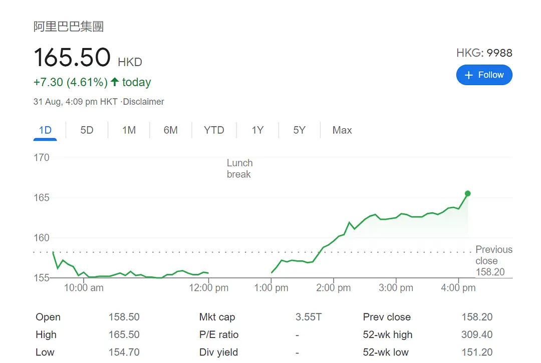Switch chart to 1Y range
This screenshot has width=541, height=363.
click(x=257, y=130)
